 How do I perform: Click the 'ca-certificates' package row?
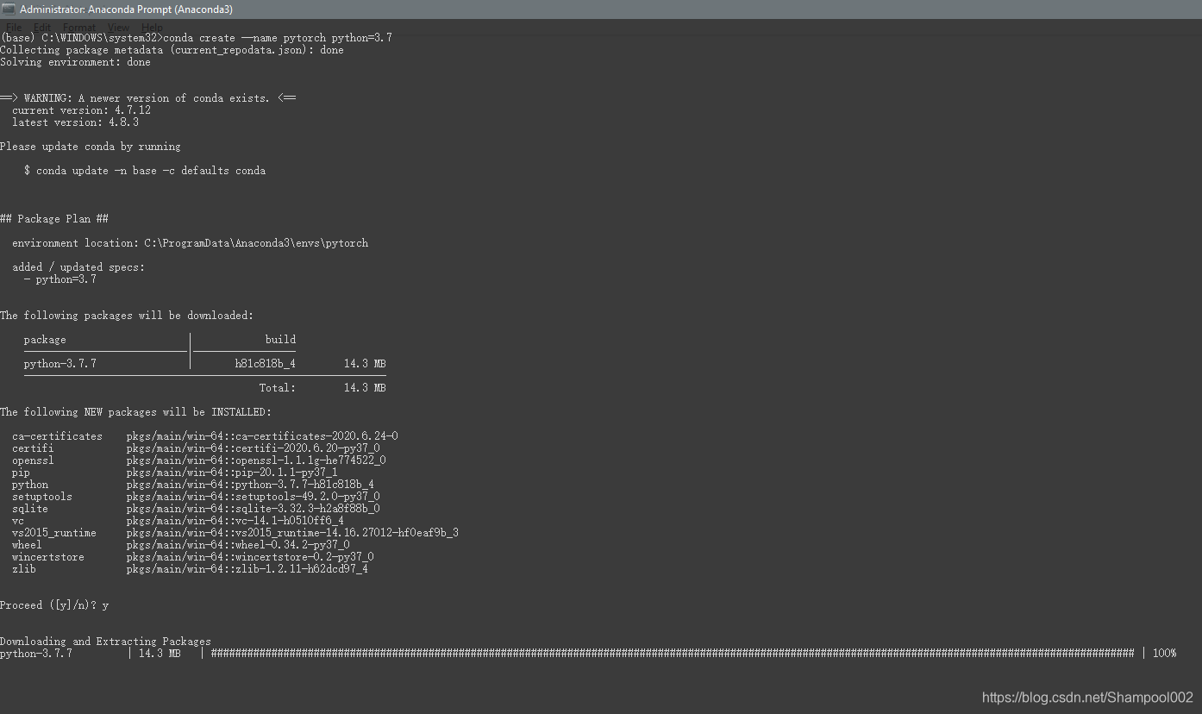(x=205, y=436)
